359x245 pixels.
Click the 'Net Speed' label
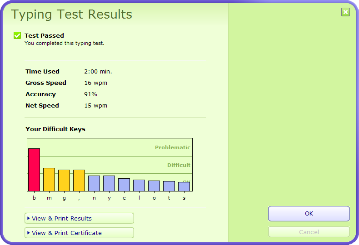tap(42, 106)
